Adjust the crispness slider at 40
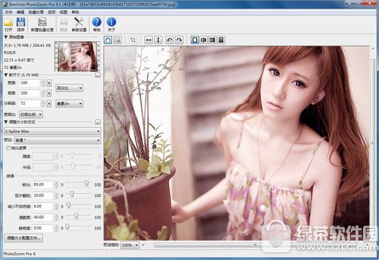This screenshot has width=379, height=260. (76, 216)
